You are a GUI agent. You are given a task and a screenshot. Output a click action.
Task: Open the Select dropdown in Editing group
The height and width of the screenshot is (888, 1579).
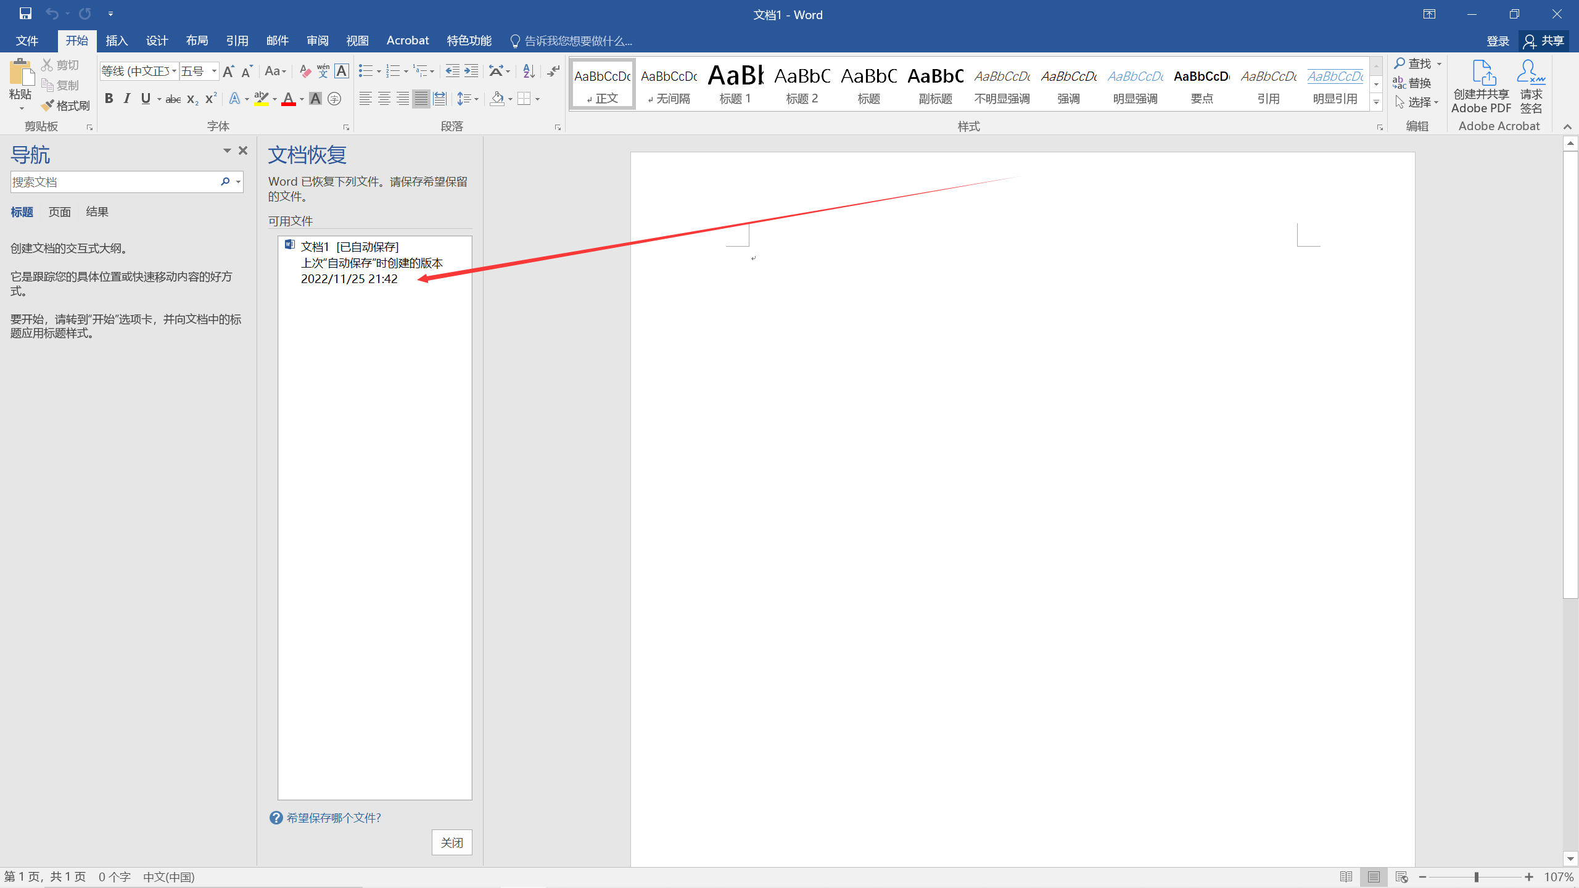click(x=1417, y=102)
